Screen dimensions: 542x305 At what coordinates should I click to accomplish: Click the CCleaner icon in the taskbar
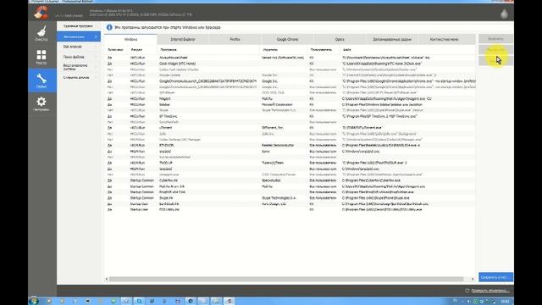[229, 302]
